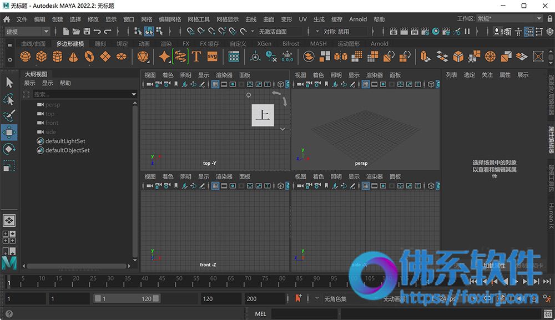Create a polygon cube from the shelf
555x320 pixels.
coord(42,56)
